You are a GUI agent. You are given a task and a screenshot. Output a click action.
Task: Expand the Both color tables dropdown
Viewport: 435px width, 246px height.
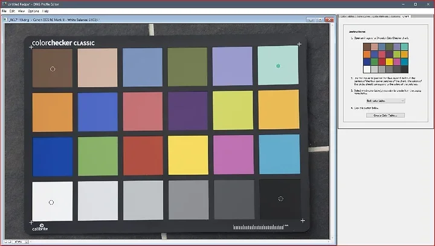(x=385, y=101)
